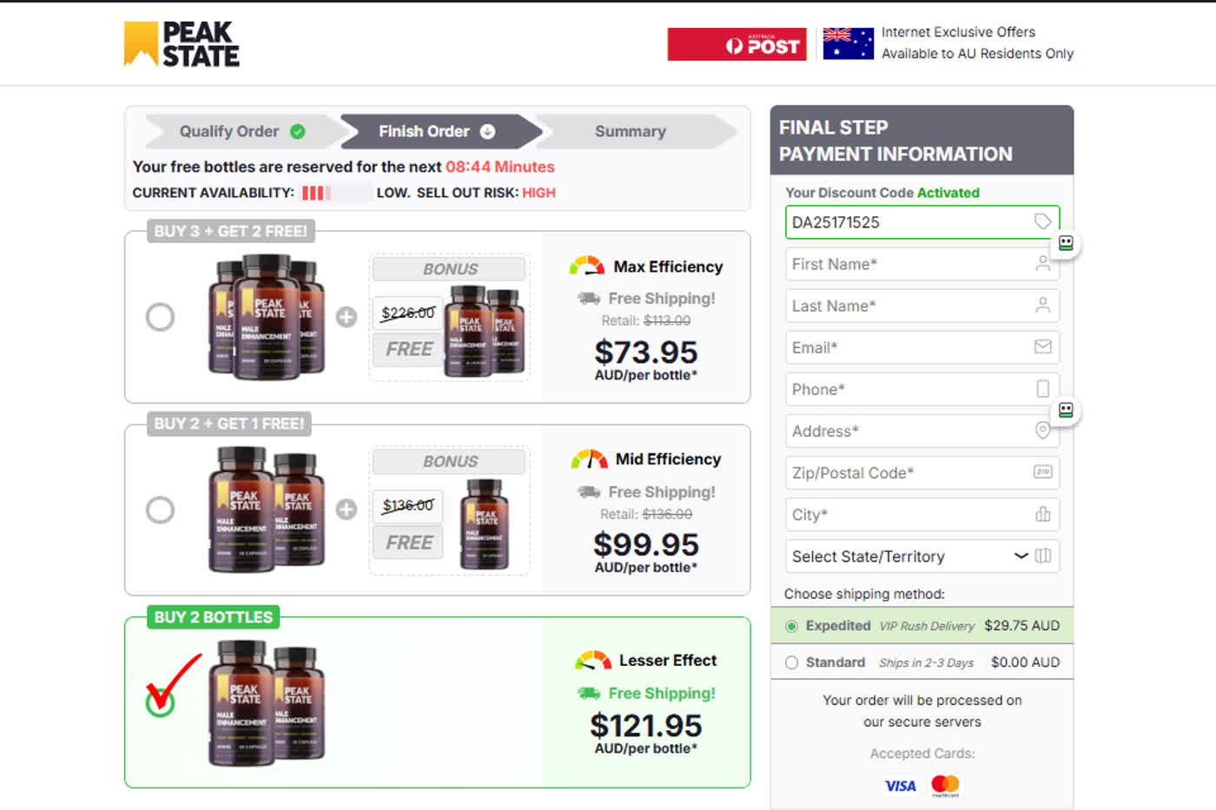Image resolution: width=1216 pixels, height=810 pixels.
Task: Click the ZIP icon in postal code field
Action: (1042, 471)
